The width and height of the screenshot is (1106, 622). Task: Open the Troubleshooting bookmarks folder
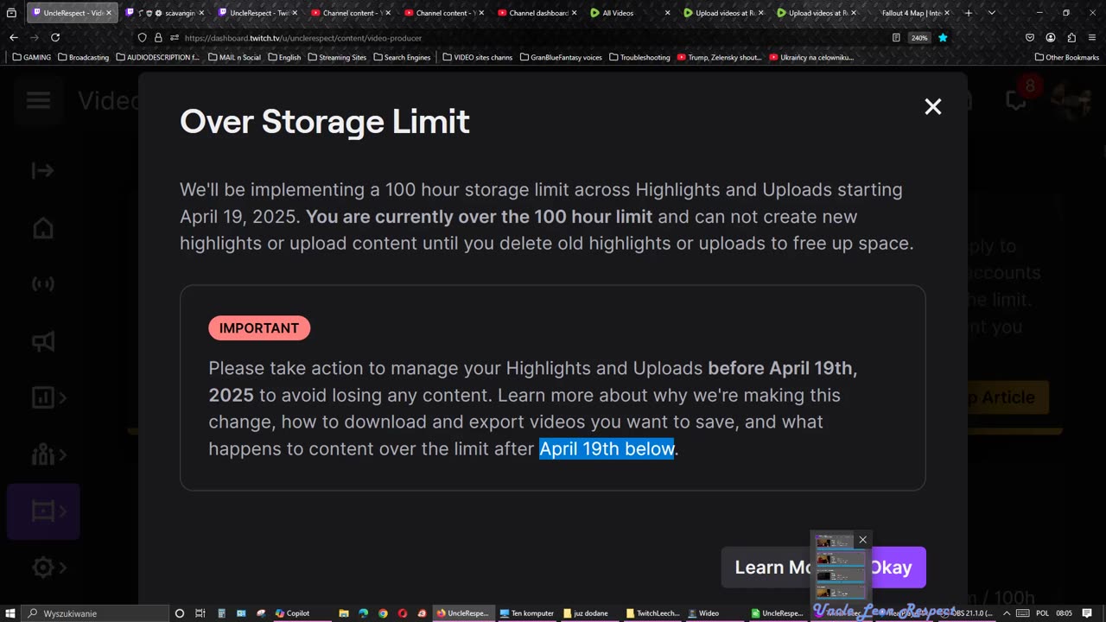coord(639,57)
